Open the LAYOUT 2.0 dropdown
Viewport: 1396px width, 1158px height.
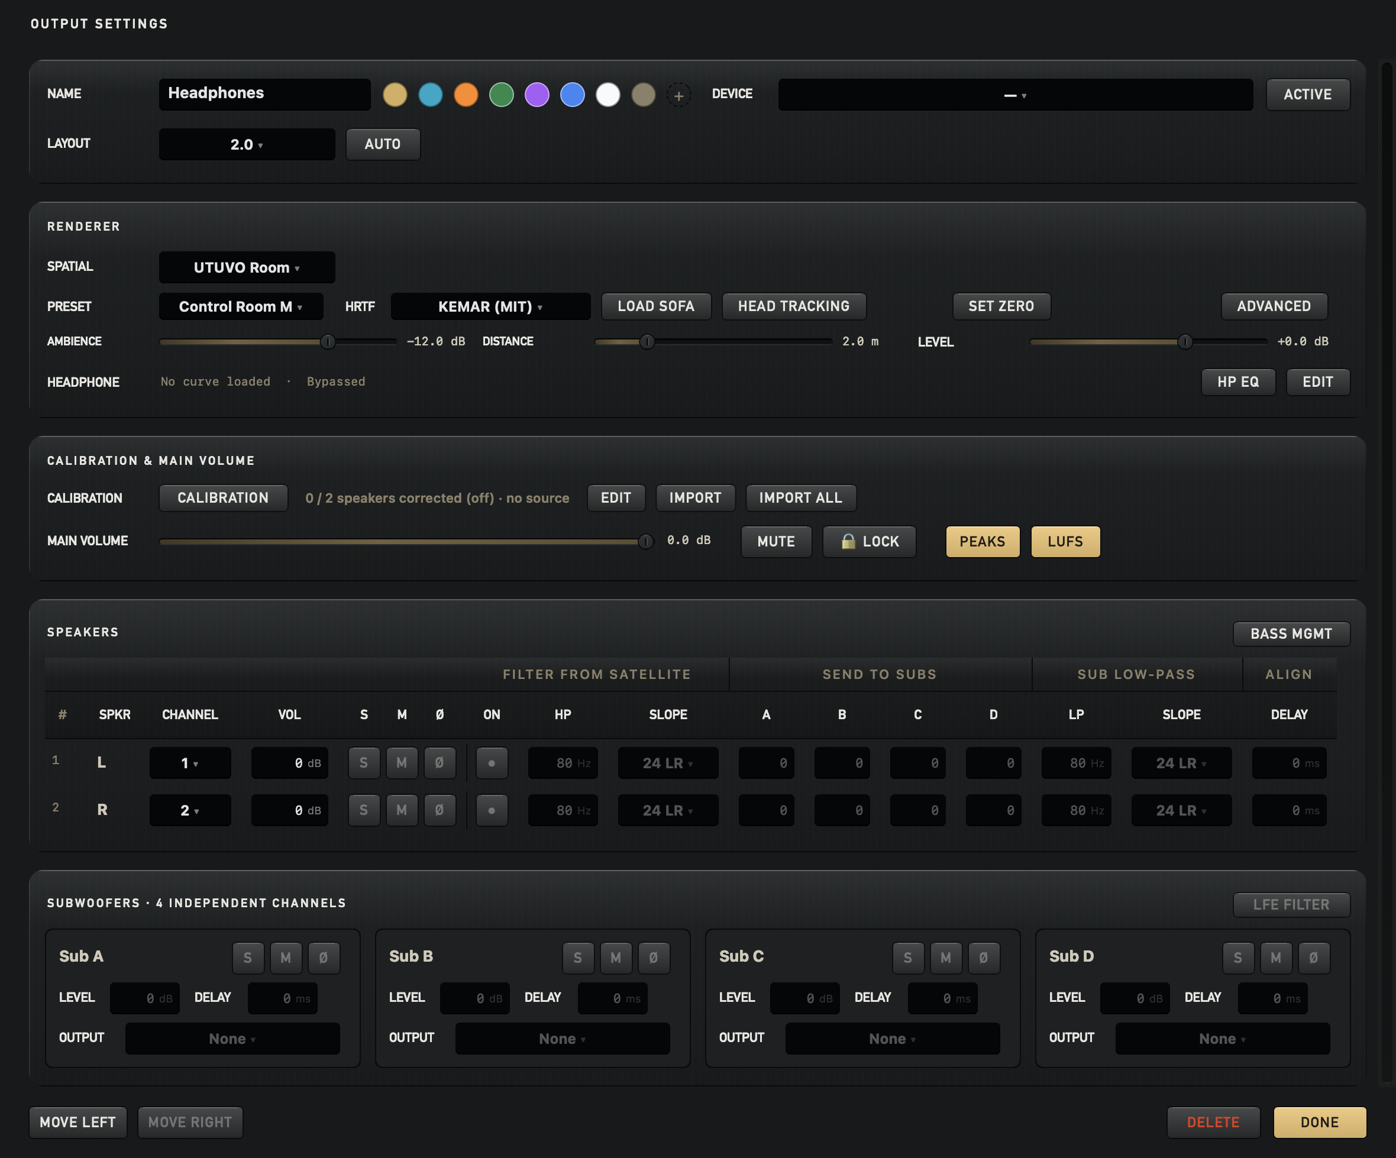coord(247,144)
